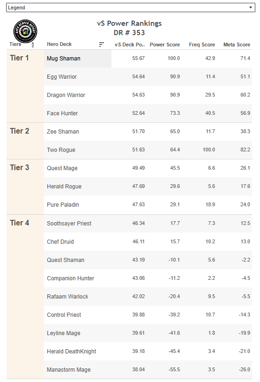Select the Two Rogue deck
Image resolution: width=260 pixels, height=382 pixels.
pyautogui.click(x=61, y=150)
